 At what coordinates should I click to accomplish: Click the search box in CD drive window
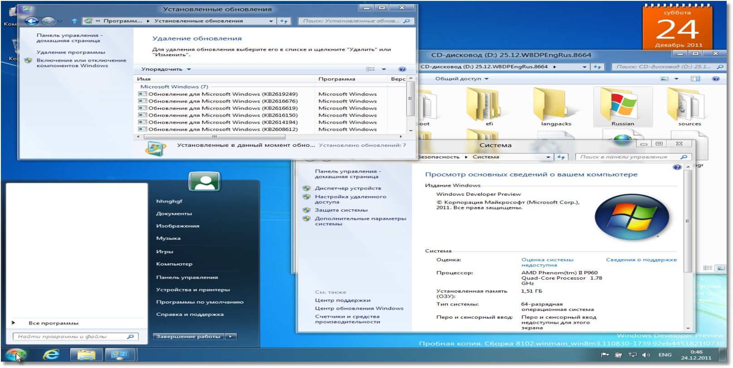(x=669, y=67)
